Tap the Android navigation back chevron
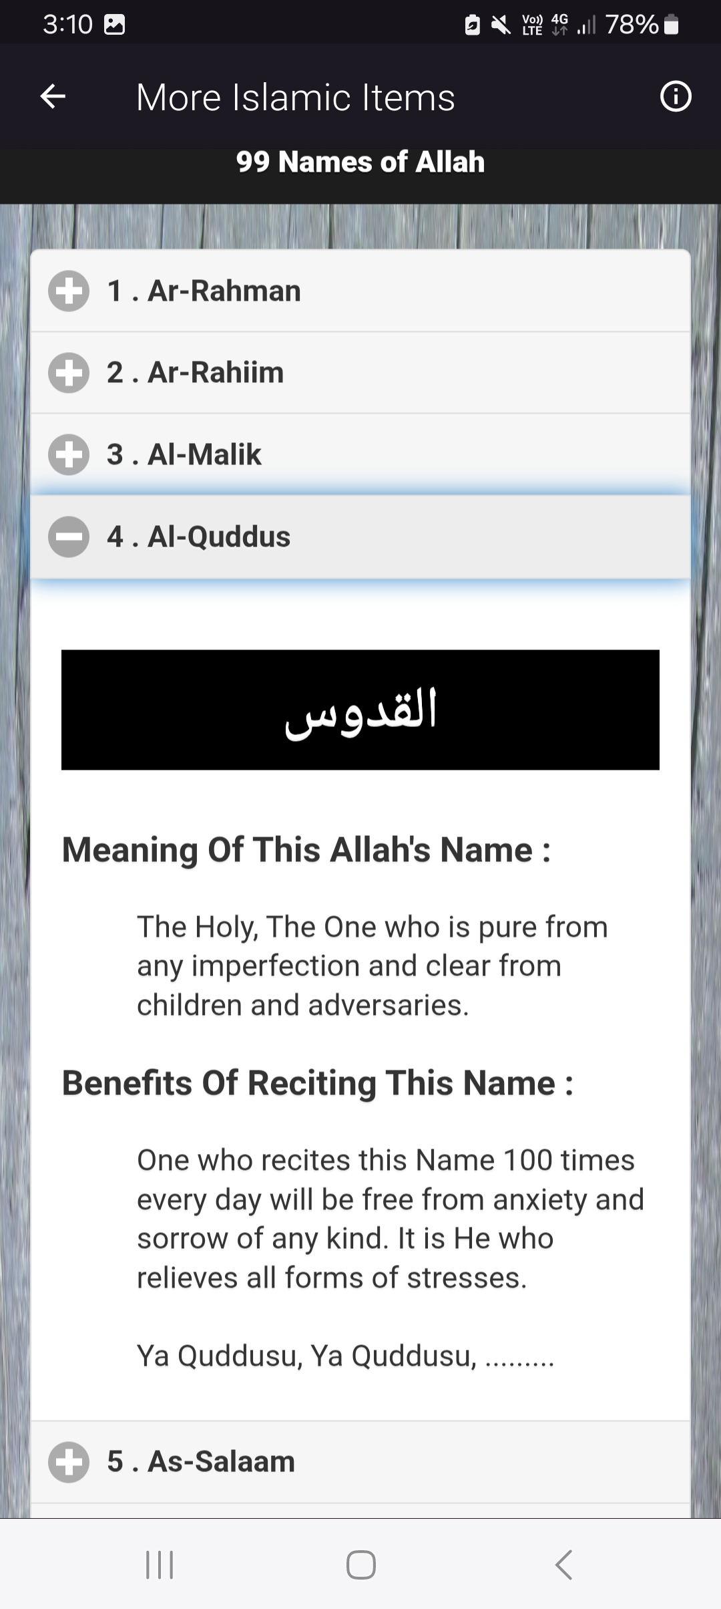This screenshot has height=1609, width=721. point(564,1564)
